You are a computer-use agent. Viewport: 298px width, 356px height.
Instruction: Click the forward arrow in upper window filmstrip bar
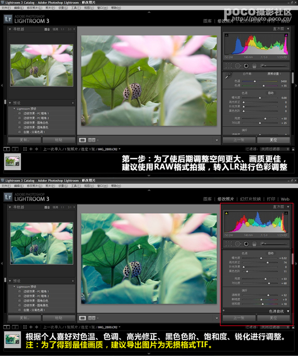pos(37,149)
